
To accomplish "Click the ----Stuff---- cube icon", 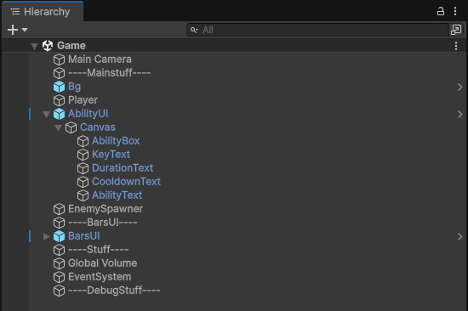I will [x=59, y=250].
